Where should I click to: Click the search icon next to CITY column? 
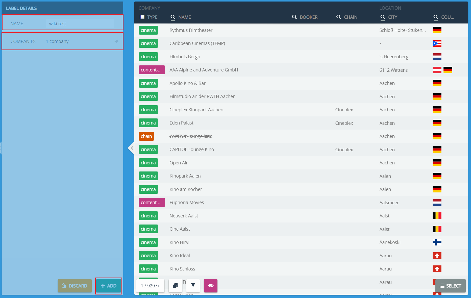point(383,17)
